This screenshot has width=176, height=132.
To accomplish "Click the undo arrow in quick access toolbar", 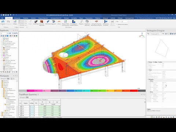I will pos(10,15).
